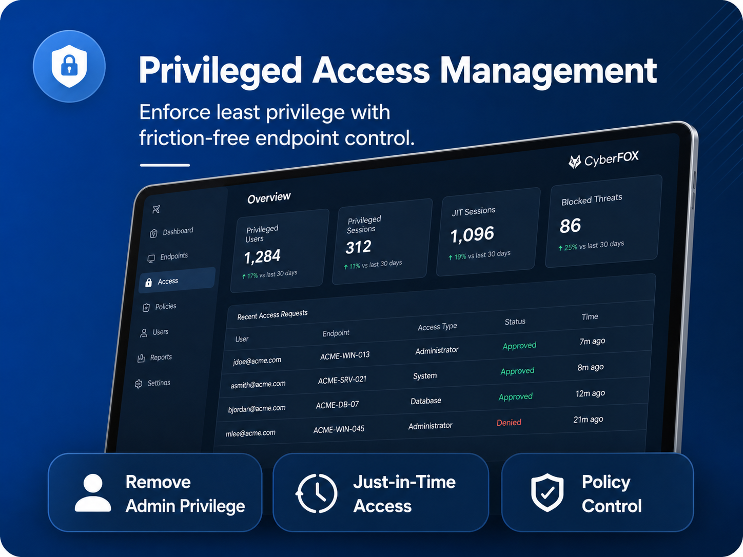The height and width of the screenshot is (557, 743).
Task: Click the Settings gear icon
Action: (139, 384)
